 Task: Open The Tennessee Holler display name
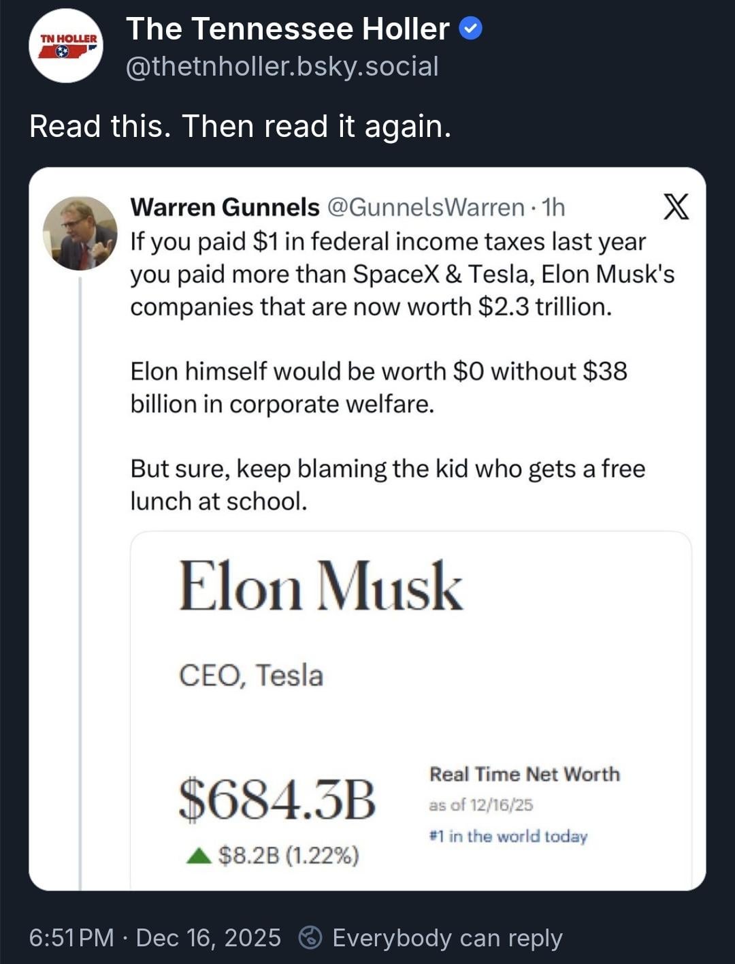pyautogui.click(x=287, y=29)
